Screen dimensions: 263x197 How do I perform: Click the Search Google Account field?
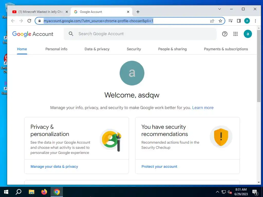140,34
